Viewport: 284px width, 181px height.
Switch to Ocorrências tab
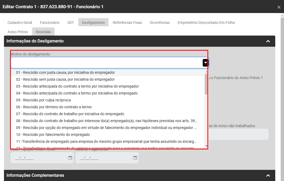coord(160,23)
